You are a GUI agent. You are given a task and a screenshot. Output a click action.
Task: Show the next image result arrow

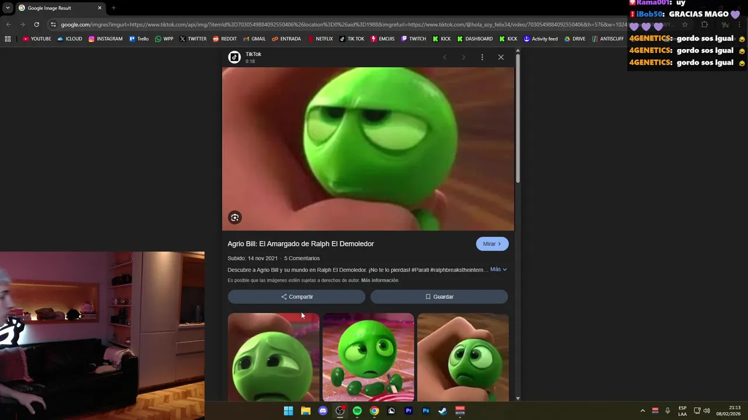(x=463, y=57)
